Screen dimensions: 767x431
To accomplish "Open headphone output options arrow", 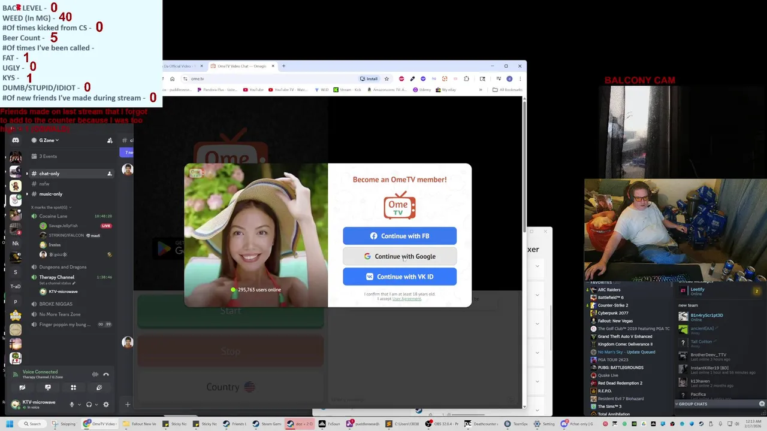I will coord(96,405).
